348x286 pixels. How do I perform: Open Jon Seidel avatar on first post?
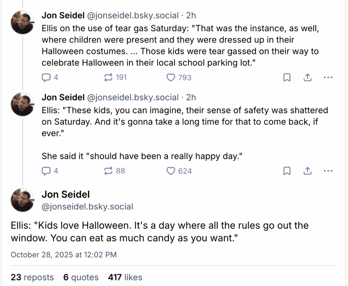point(22,22)
